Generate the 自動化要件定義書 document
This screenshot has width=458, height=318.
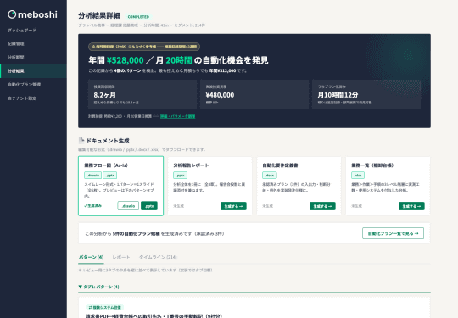(x=322, y=206)
